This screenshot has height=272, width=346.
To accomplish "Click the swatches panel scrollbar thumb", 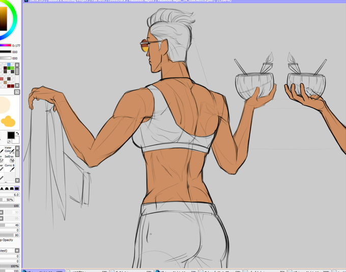I will tap(17, 71).
